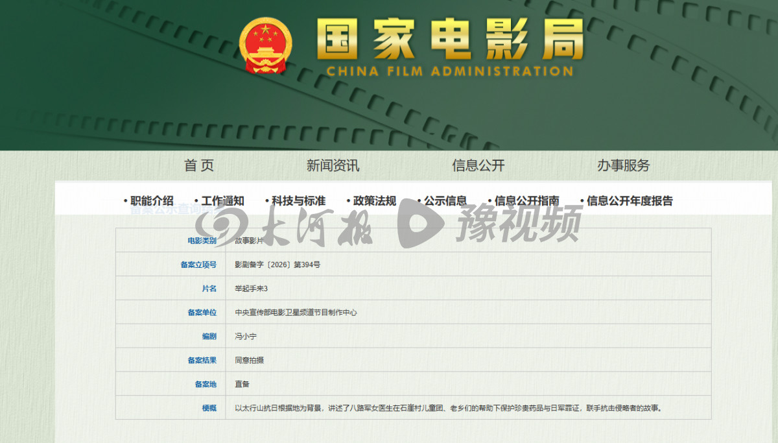Select the 工作通知 submenu link

click(222, 201)
